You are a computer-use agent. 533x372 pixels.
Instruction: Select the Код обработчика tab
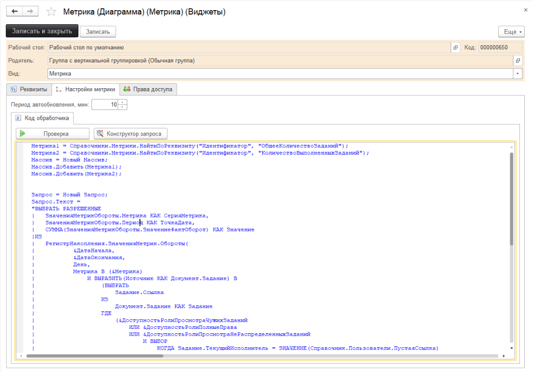click(42, 118)
